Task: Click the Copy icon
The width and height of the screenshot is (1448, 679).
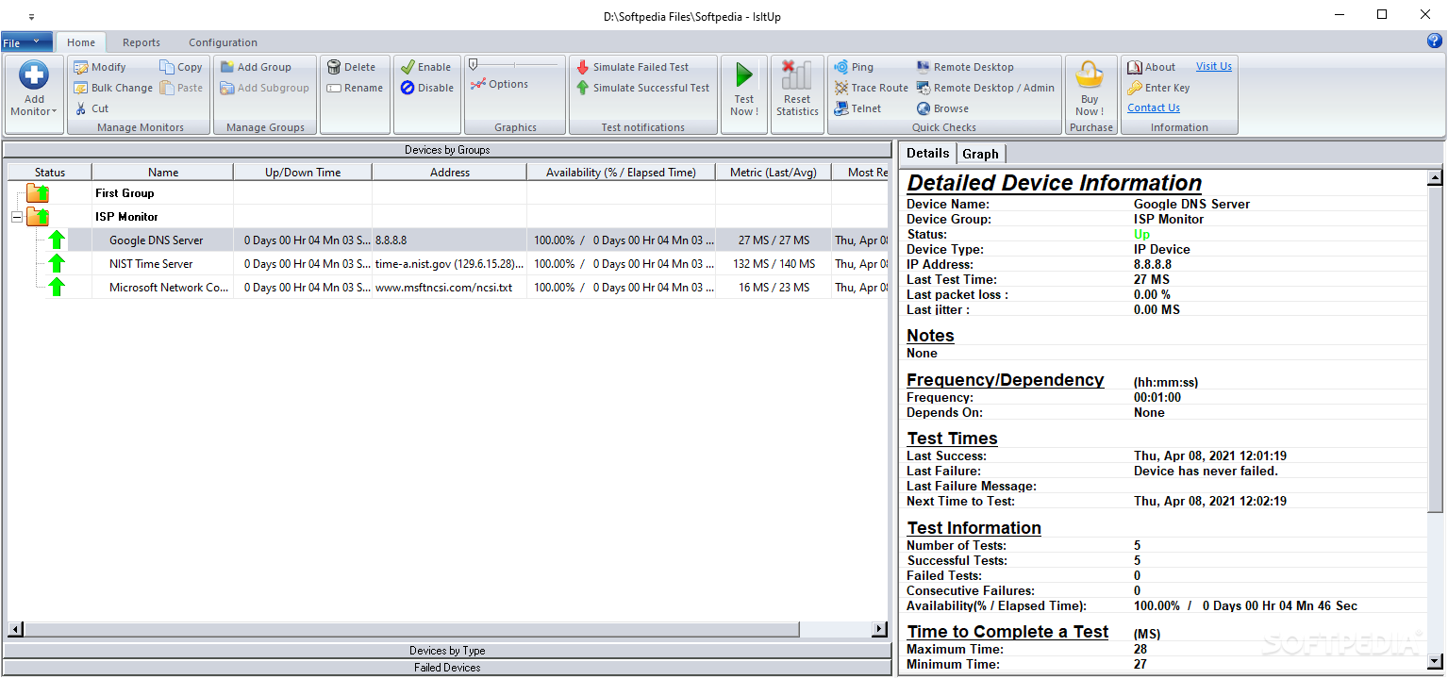Action: [166, 67]
